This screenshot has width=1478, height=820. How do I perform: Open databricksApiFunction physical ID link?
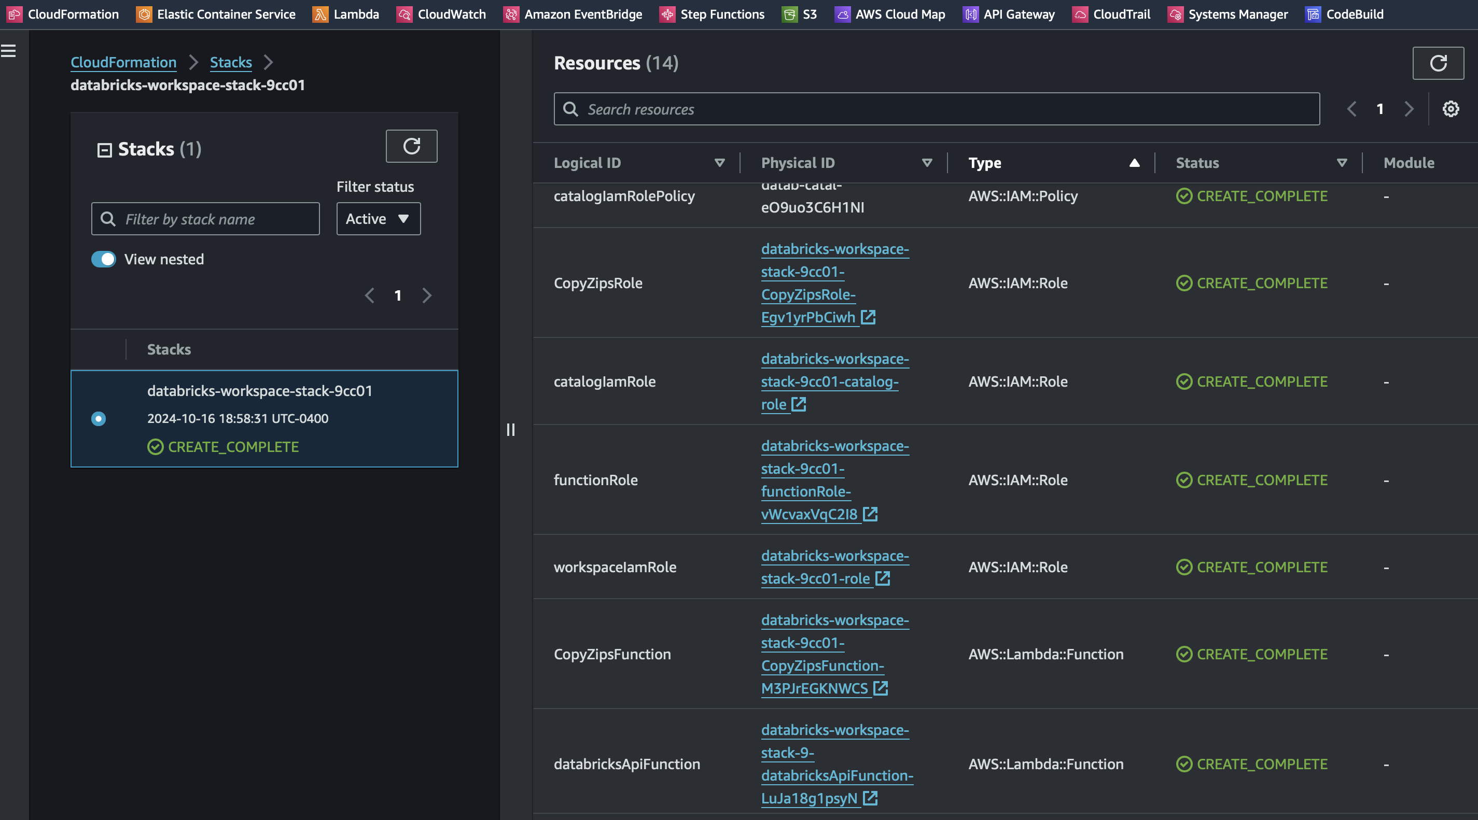click(x=837, y=765)
